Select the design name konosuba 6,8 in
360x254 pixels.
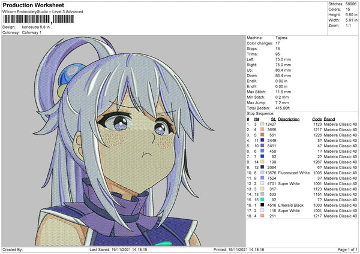coord(36,27)
